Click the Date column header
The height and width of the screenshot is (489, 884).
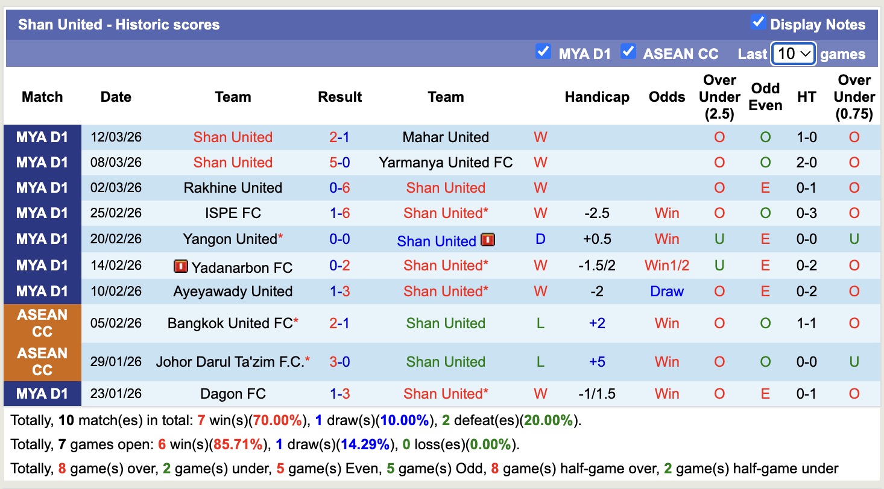(x=116, y=96)
